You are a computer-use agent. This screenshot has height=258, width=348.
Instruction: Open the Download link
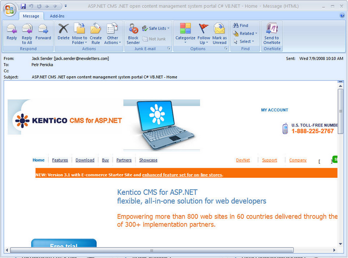pos(85,160)
